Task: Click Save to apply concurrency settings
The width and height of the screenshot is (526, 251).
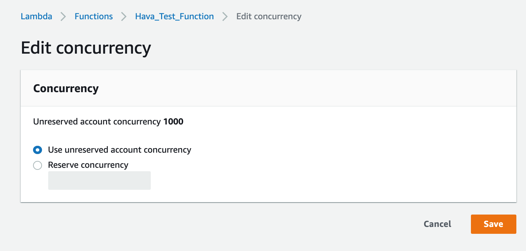Action: click(493, 224)
